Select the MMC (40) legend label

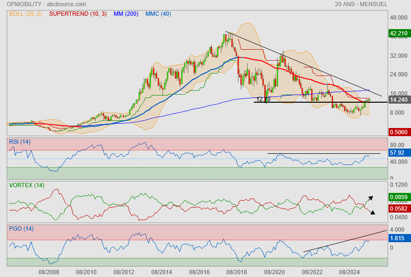click(158, 14)
